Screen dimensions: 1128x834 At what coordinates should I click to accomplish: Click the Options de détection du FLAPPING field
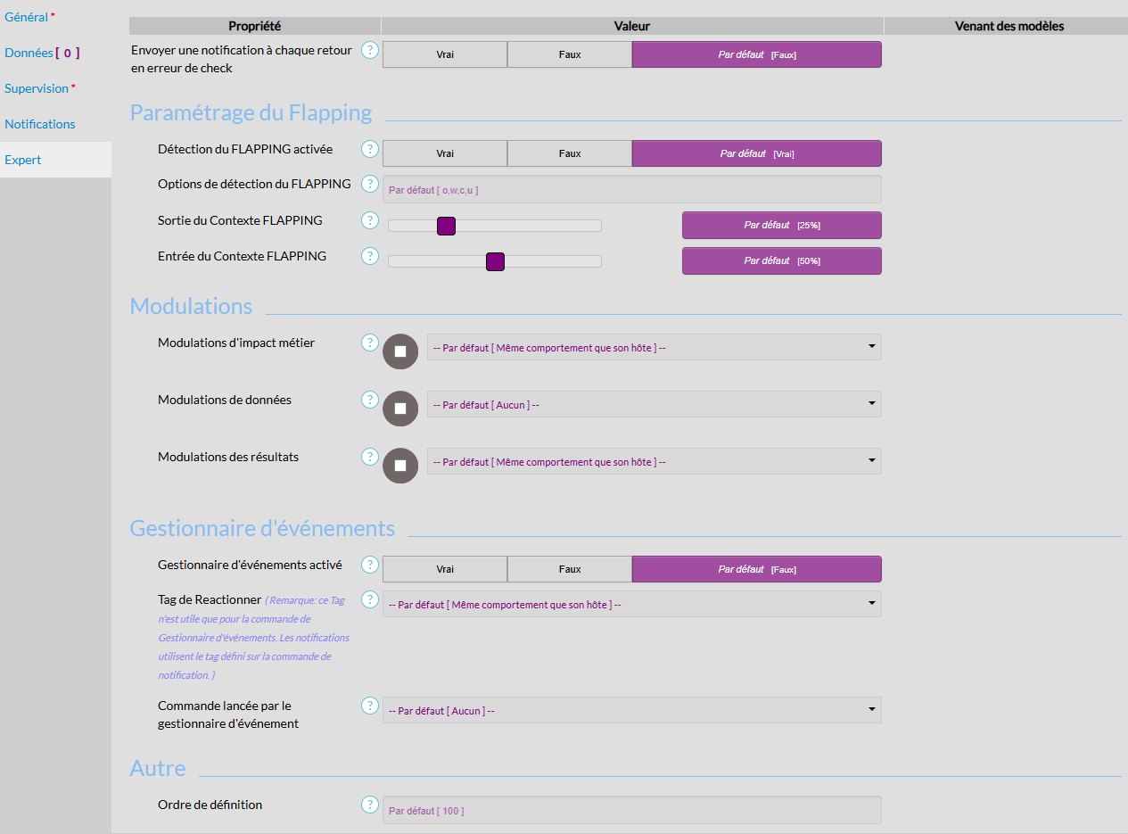[x=631, y=190]
